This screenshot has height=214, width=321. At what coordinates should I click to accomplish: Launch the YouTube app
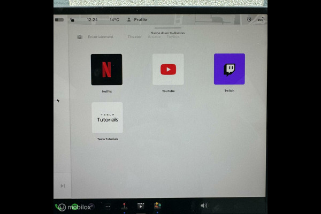point(168,69)
